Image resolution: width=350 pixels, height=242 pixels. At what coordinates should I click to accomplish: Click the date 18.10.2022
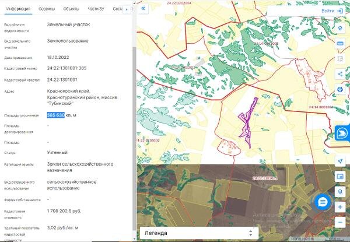coord(58,57)
